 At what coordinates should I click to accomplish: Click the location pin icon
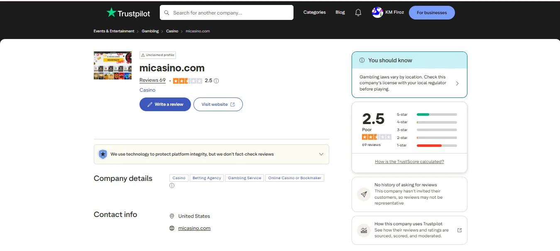[x=172, y=216]
